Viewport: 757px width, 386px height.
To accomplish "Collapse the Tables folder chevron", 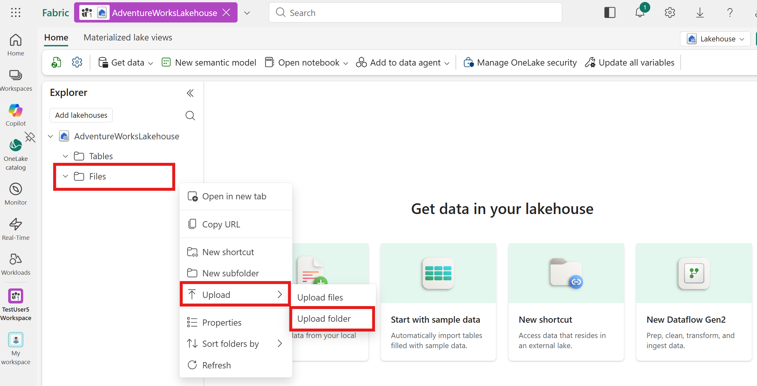I will (x=66, y=156).
